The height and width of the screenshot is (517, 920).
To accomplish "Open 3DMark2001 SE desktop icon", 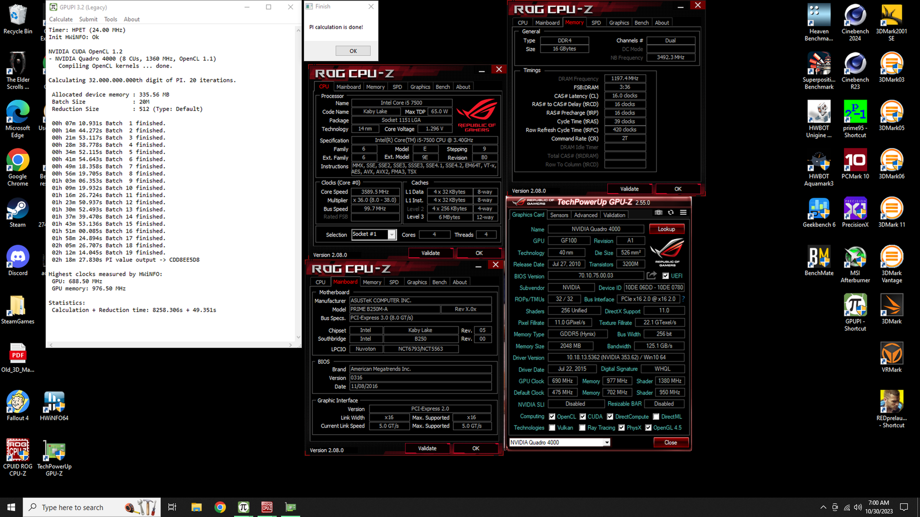I will (x=892, y=22).
